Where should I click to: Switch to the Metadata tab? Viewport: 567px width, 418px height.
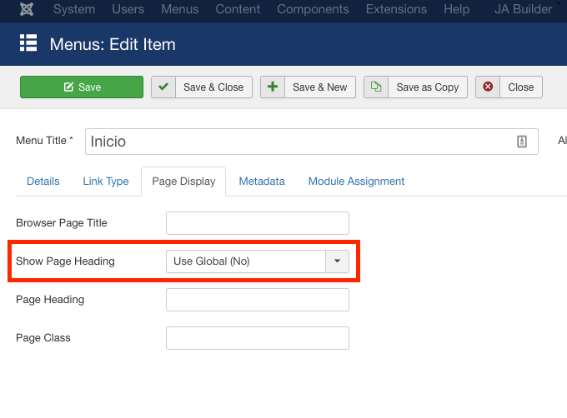pyautogui.click(x=262, y=181)
